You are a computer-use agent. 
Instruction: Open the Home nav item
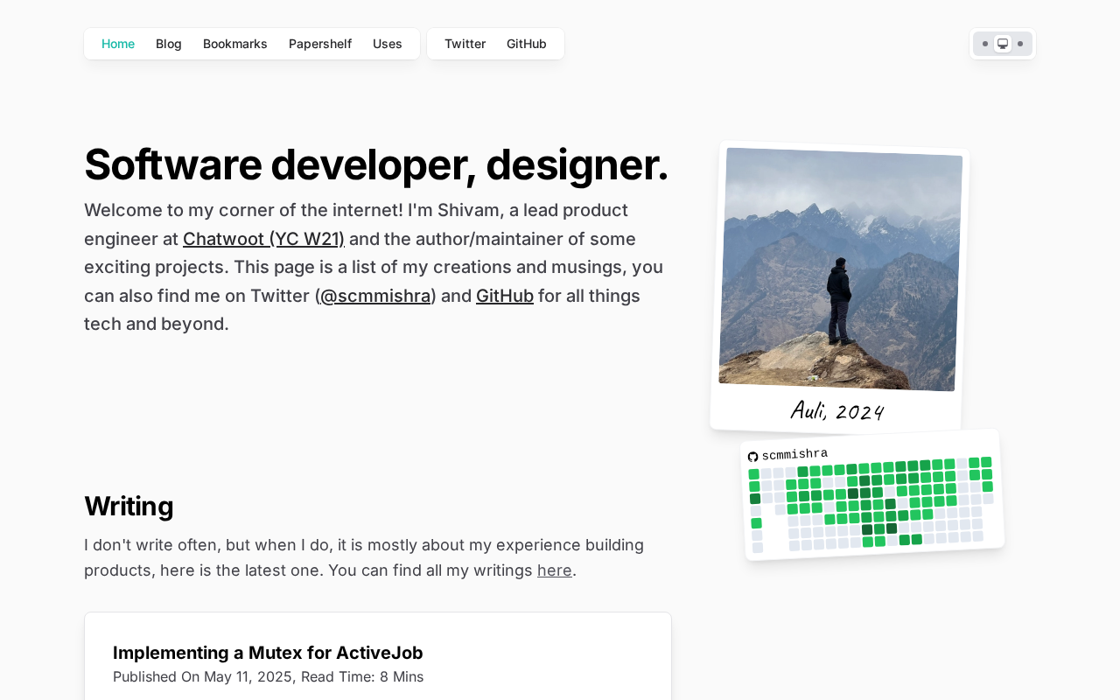tap(118, 44)
